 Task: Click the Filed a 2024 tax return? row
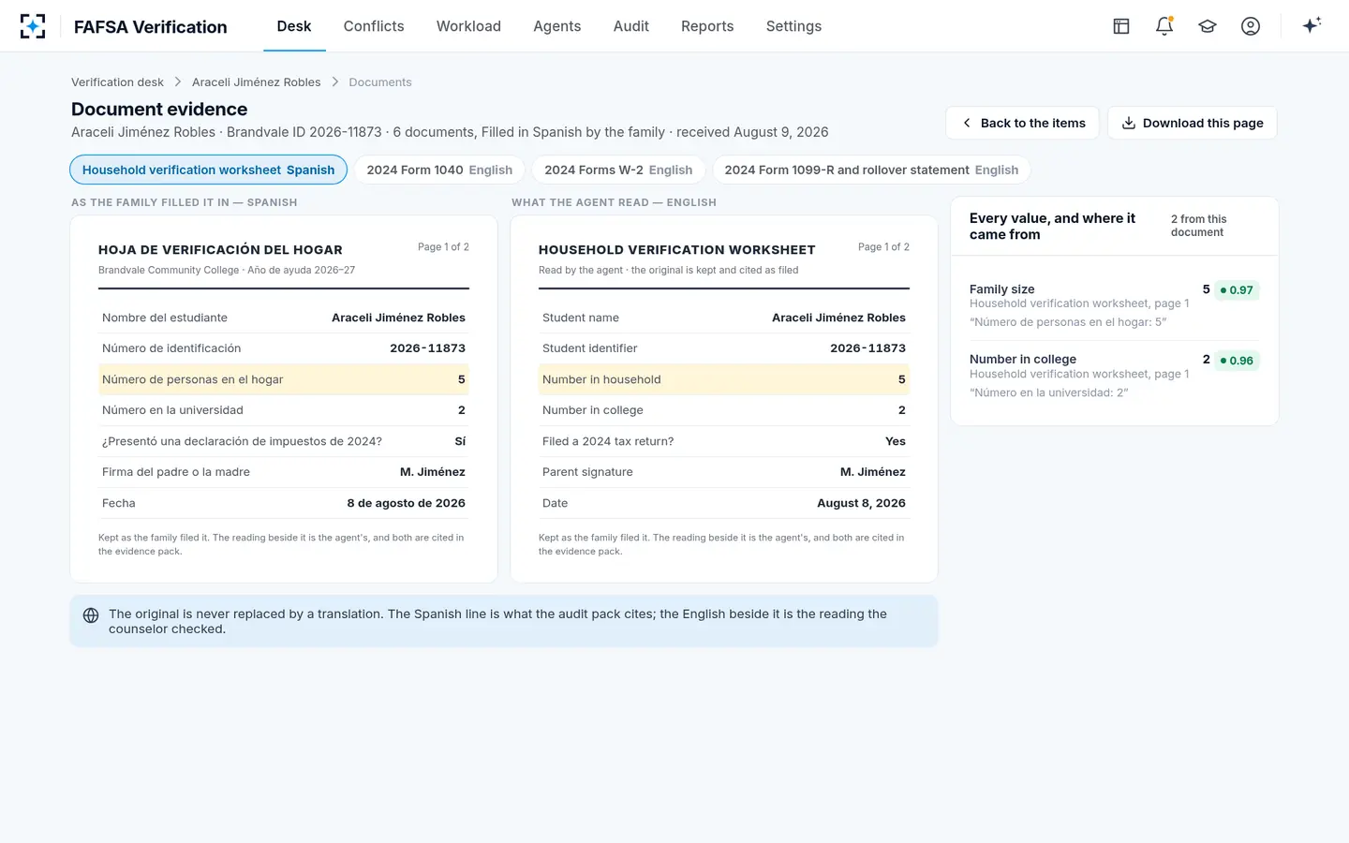[724, 441]
